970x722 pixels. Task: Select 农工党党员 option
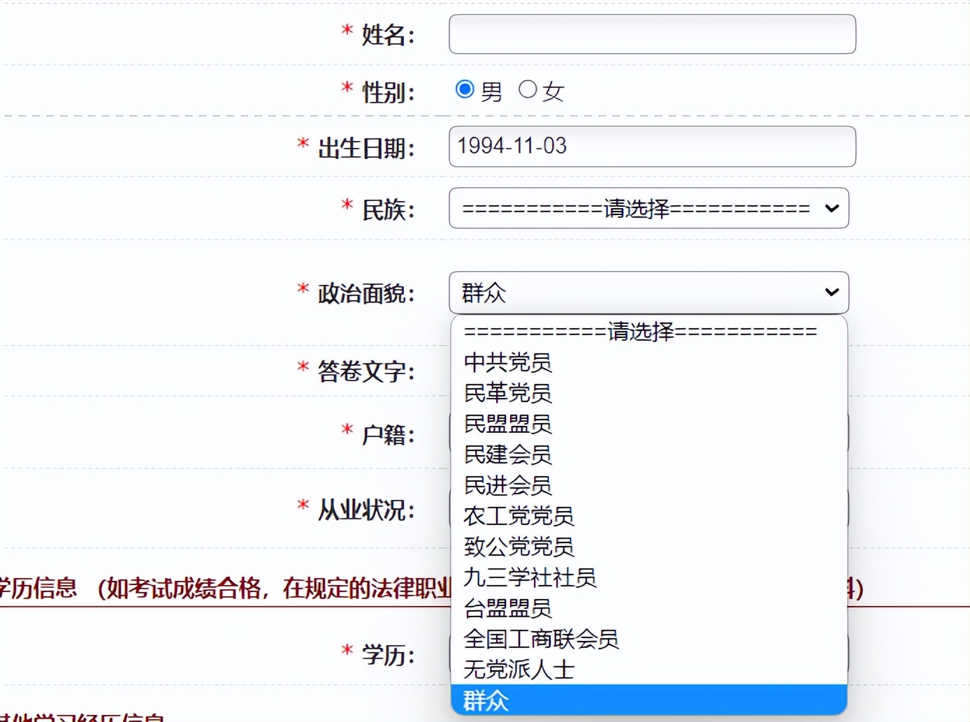(519, 517)
